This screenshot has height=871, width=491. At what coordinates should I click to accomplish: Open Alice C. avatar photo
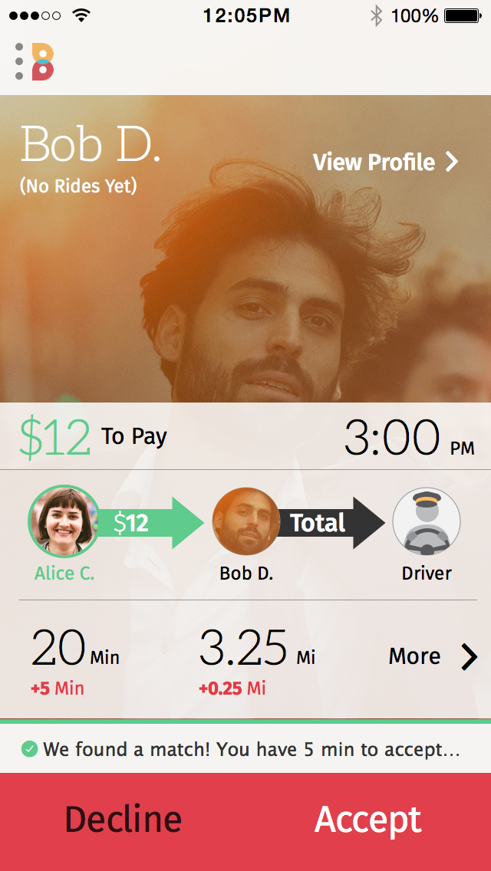pyautogui.click(x=64, y=521)
